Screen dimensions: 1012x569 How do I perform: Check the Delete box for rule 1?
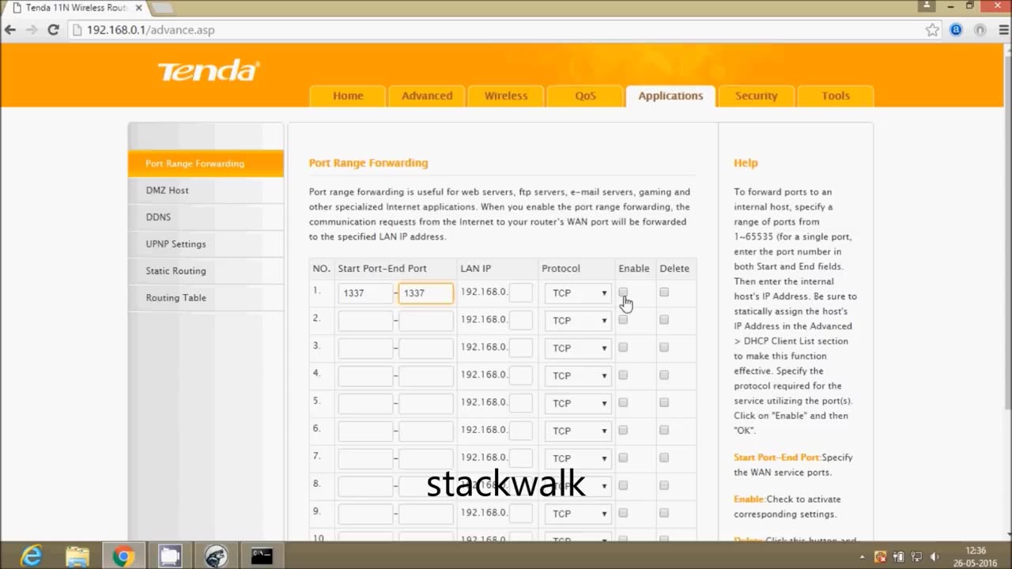(664, 292)
